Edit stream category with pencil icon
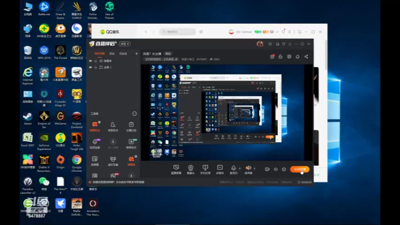Image resolution: width=400 pixels, height=225 pixels. tap(176, 59)
